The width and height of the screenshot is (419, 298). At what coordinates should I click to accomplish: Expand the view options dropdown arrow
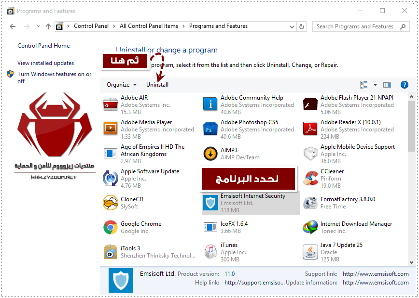coord(375,85)
